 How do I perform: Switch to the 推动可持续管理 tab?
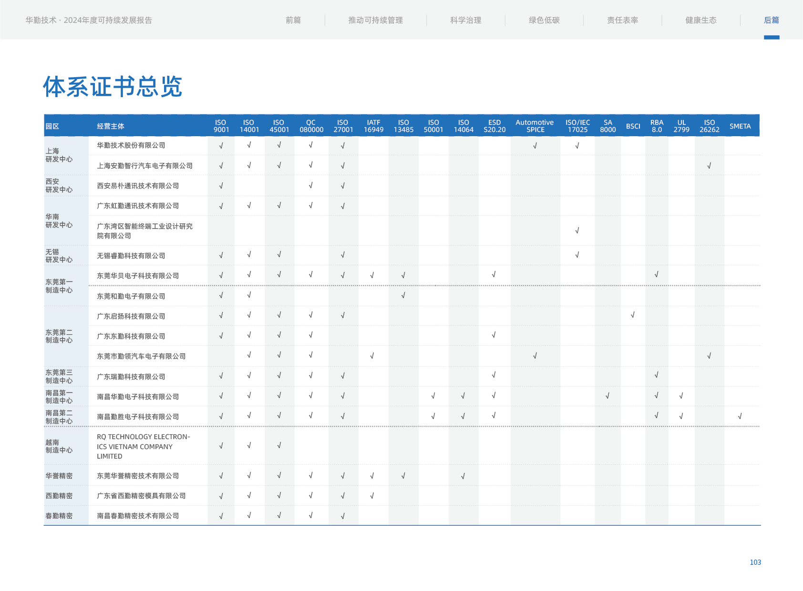[375, 20]
